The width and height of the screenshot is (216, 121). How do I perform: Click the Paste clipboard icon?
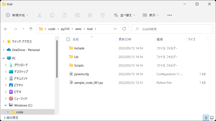[x=65, y=15]
